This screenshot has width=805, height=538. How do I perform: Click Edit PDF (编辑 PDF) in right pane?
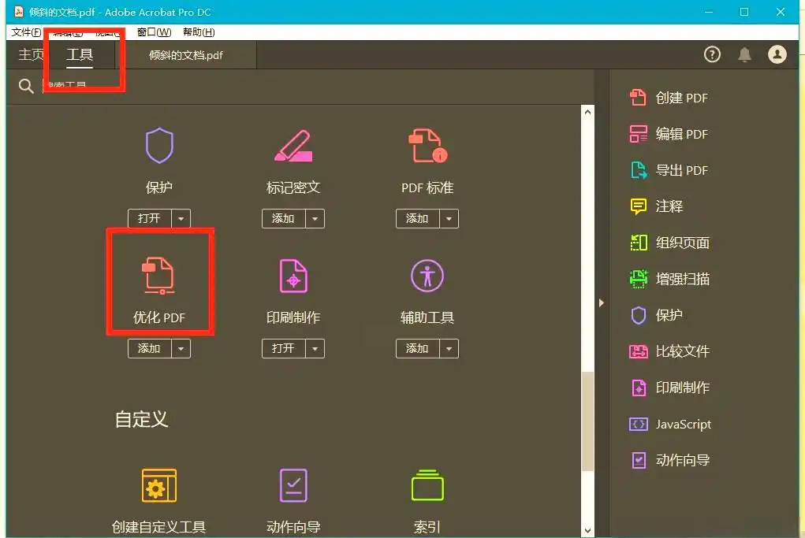669,134
